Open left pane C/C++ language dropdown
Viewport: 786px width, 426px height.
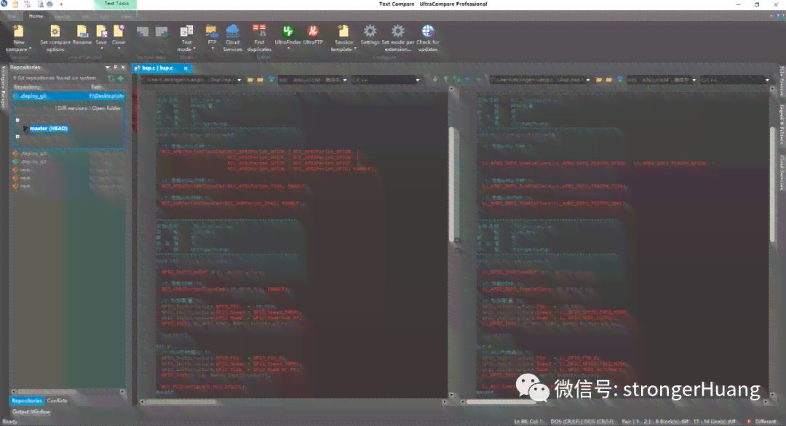pyautogui.click(x=418, y=80)
